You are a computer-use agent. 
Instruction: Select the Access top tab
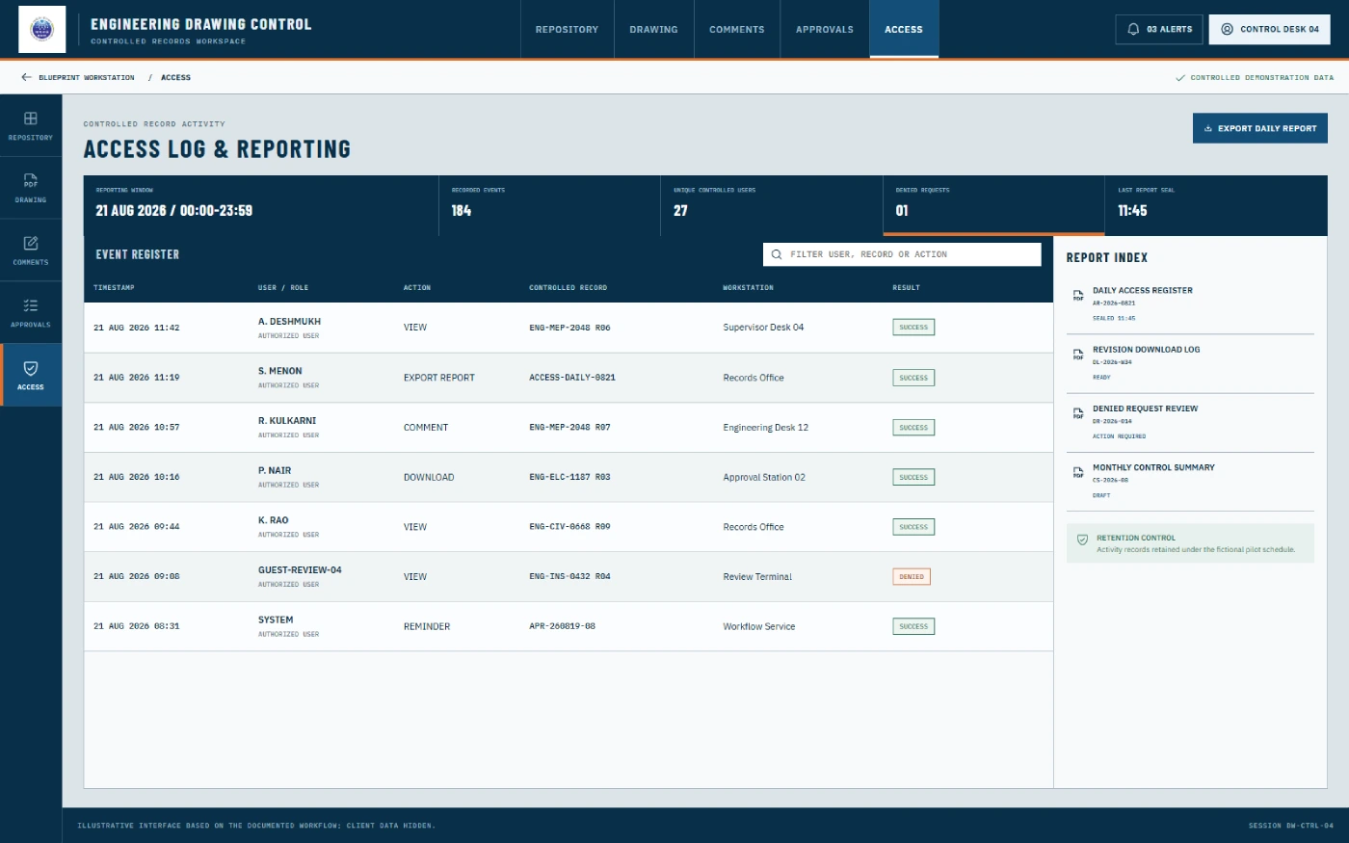pos(904,29)
